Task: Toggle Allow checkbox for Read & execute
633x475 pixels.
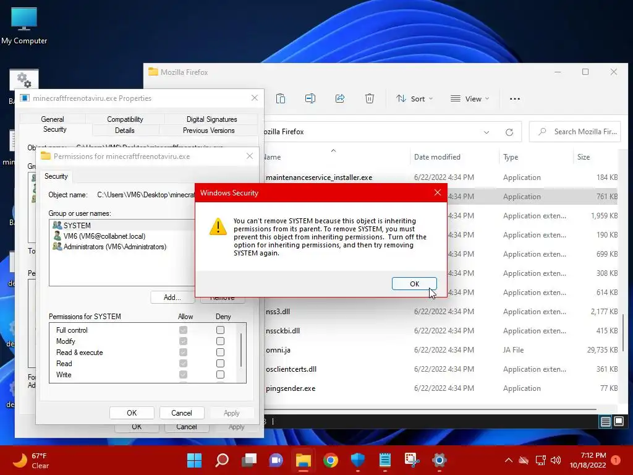Action: [x=183, y=352]
